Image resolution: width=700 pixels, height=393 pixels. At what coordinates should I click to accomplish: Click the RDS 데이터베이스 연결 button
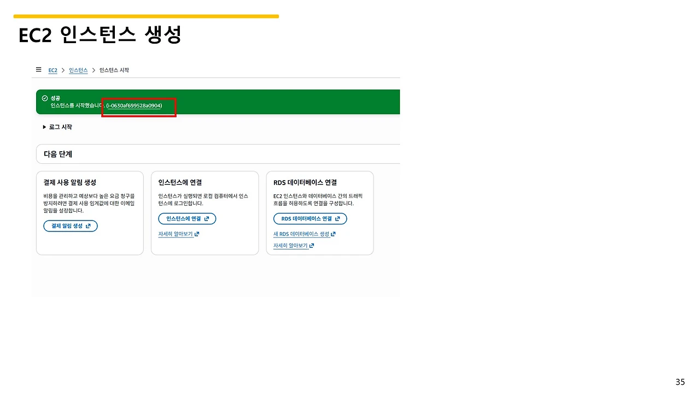310,218
